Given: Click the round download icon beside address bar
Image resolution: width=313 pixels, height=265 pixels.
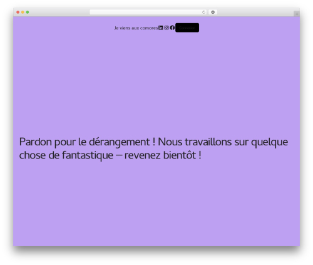Looking at the screenshot, I should point(213,13).
